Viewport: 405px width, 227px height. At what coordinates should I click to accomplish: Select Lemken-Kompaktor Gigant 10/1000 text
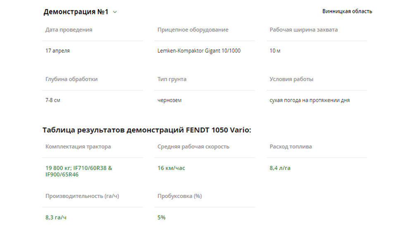coord(199,50)
